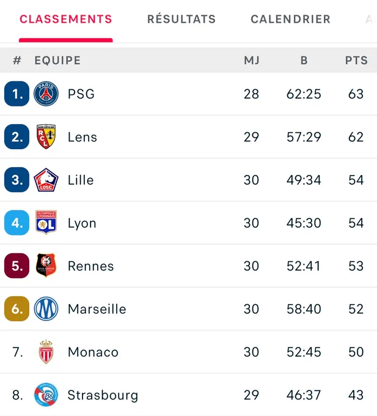
Task: Click the PTS column header
Action: pyautogui.click(x=356, y=61)
